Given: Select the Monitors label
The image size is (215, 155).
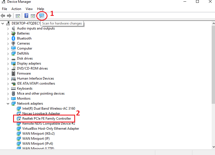Looking at the screenshot, I should 24,99.
